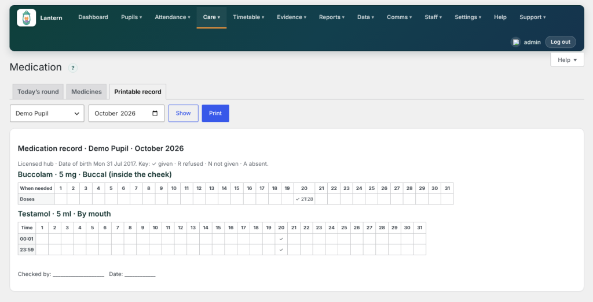The width and height of the screenshot is (593, 302).
Task: Click the admin avatar icon
Action: click(x=515, y=42)
